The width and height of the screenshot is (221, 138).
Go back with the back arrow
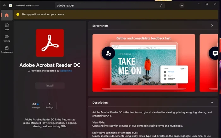[x=4, y=5]
